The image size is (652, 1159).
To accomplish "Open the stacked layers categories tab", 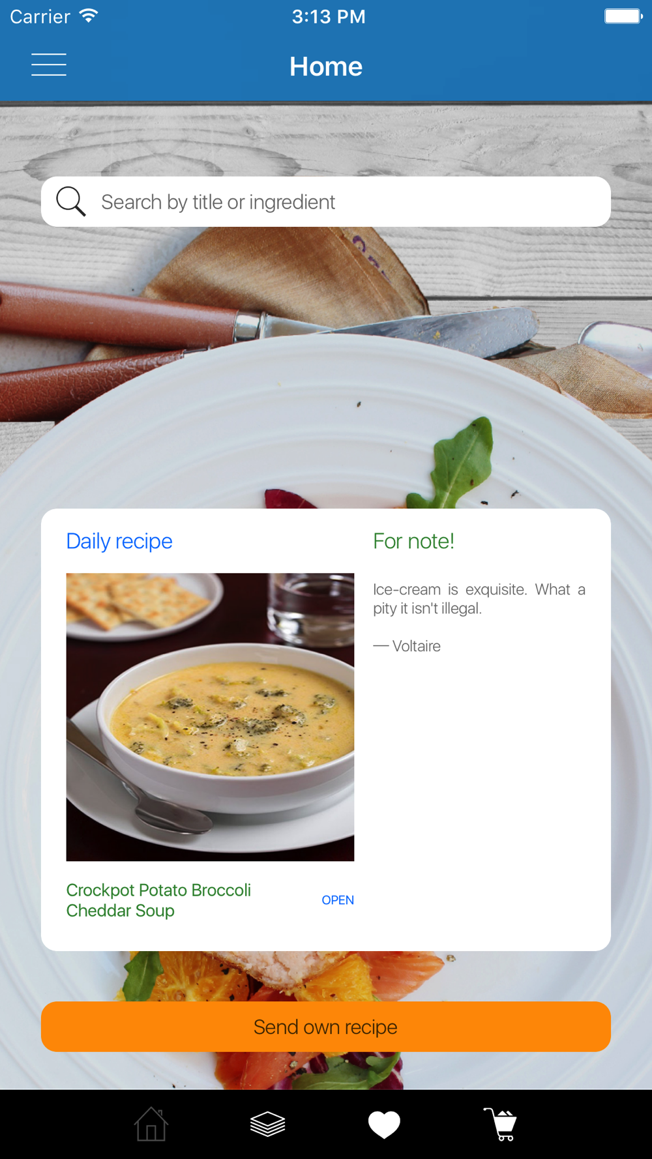I will point(268,1124).
